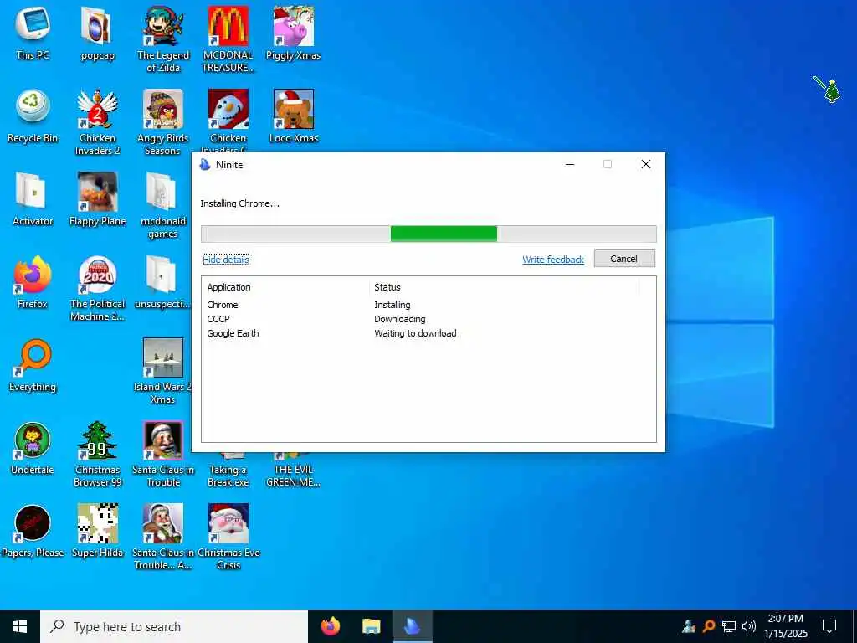Launch Undertale desktop shortcut
Viewport: 857px width, 643px height.
pyautogui.click(x=33, y=449)
